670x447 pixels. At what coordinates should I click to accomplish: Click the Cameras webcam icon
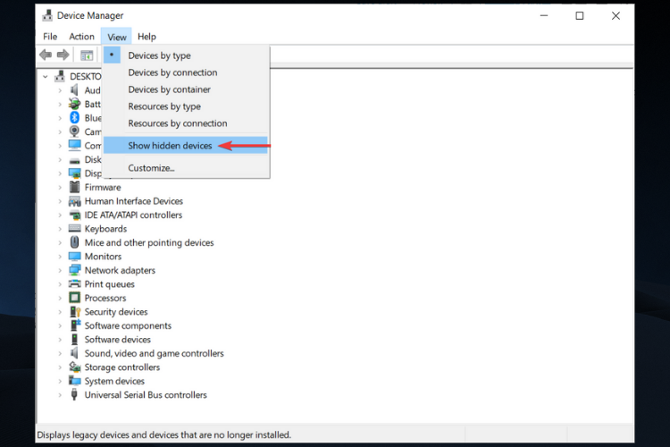(x=75, y=131)
